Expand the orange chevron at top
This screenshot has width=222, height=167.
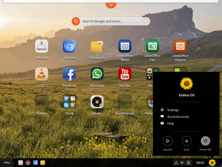pyautogui.click(x=111, y=4)
